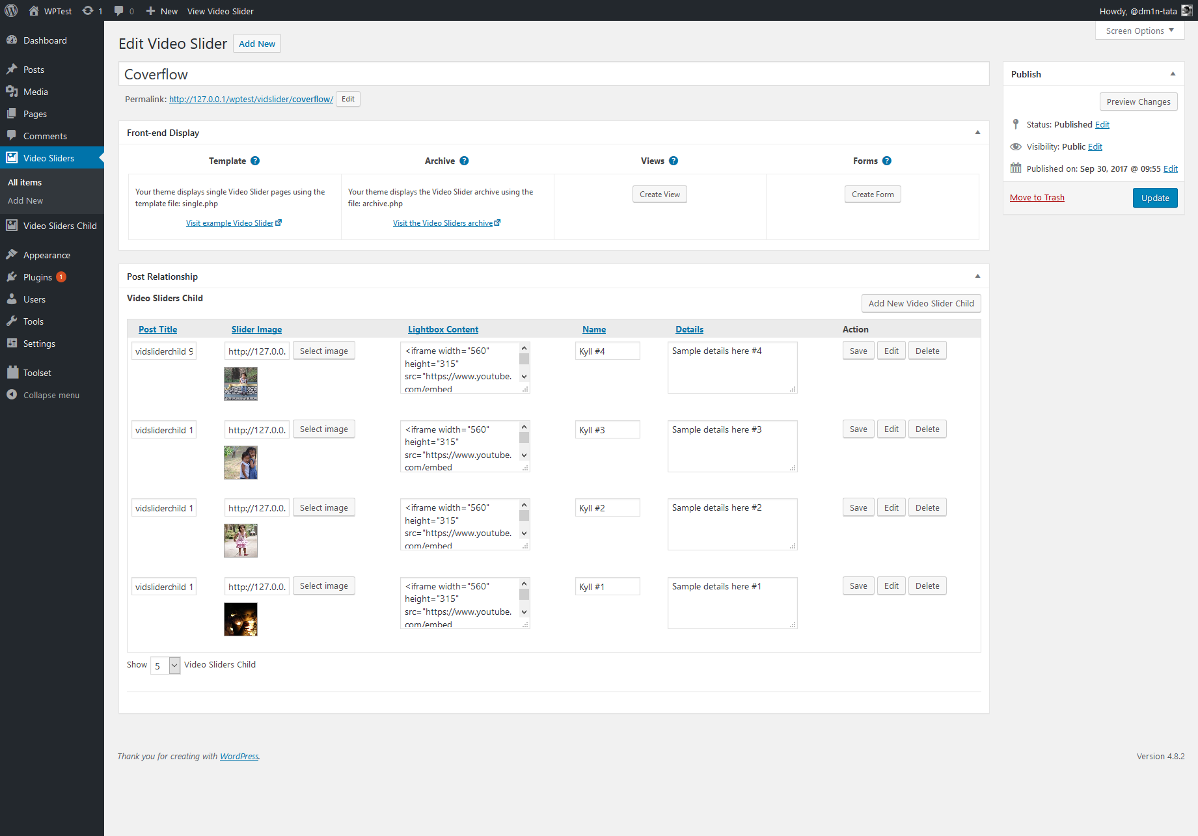Click the Kyll #2 name field
1198x836 pixels.
607,508
